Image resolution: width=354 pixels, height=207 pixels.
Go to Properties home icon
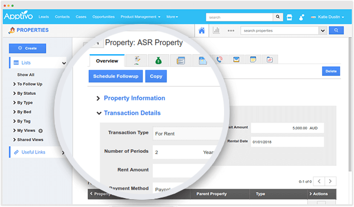pyautogui.click(x=202, y=30)
